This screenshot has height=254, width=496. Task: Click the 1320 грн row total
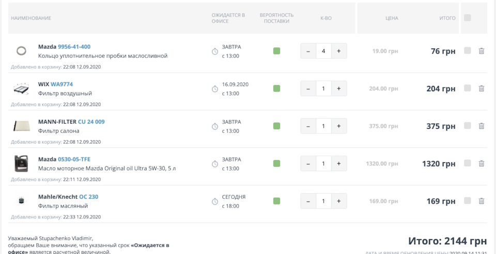pyautogui.click(x=439, y=164)
